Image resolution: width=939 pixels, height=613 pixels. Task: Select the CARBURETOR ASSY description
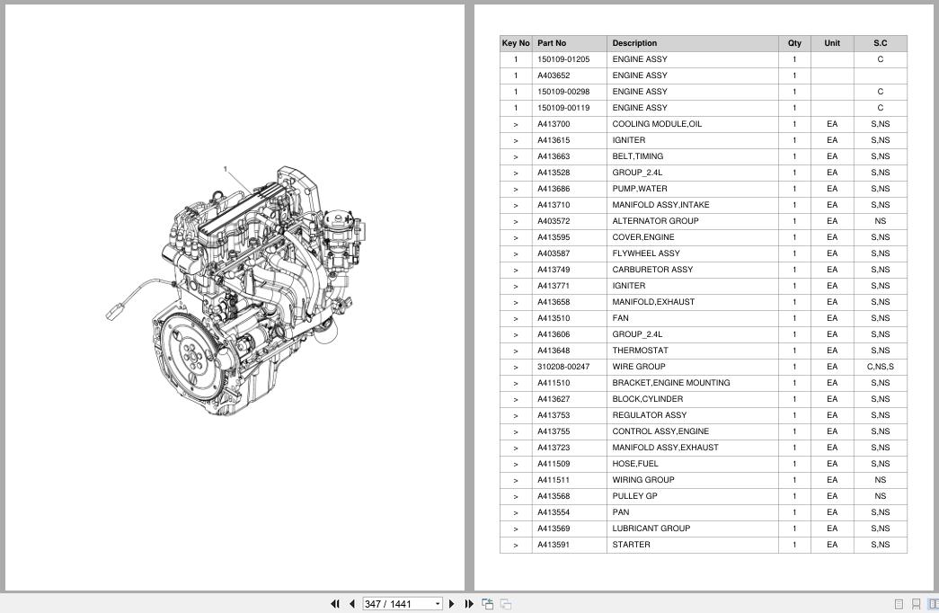click(652, 270)
